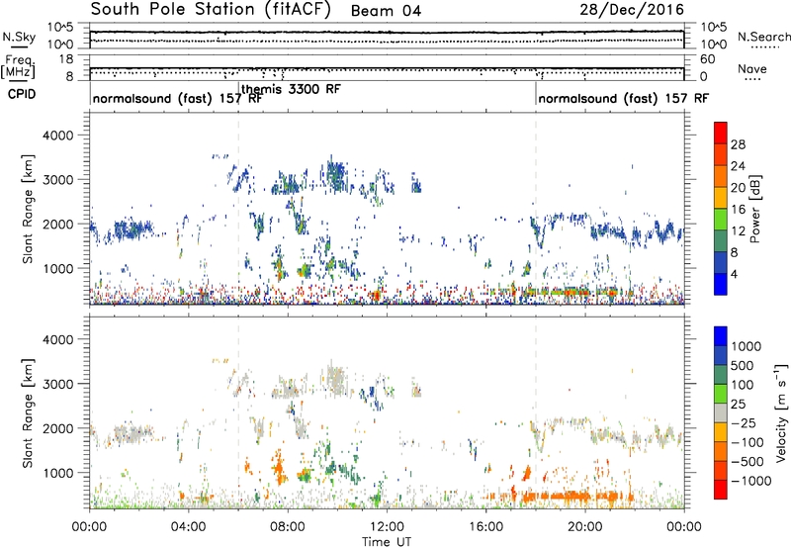
Task: Click the "60" Nave axis tick
Action: point(707,59)
